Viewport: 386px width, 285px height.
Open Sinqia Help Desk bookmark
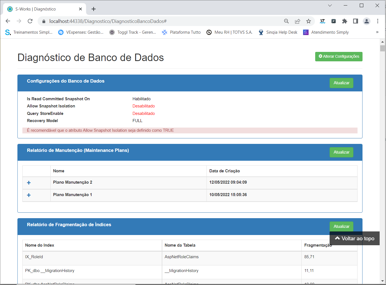278,32
